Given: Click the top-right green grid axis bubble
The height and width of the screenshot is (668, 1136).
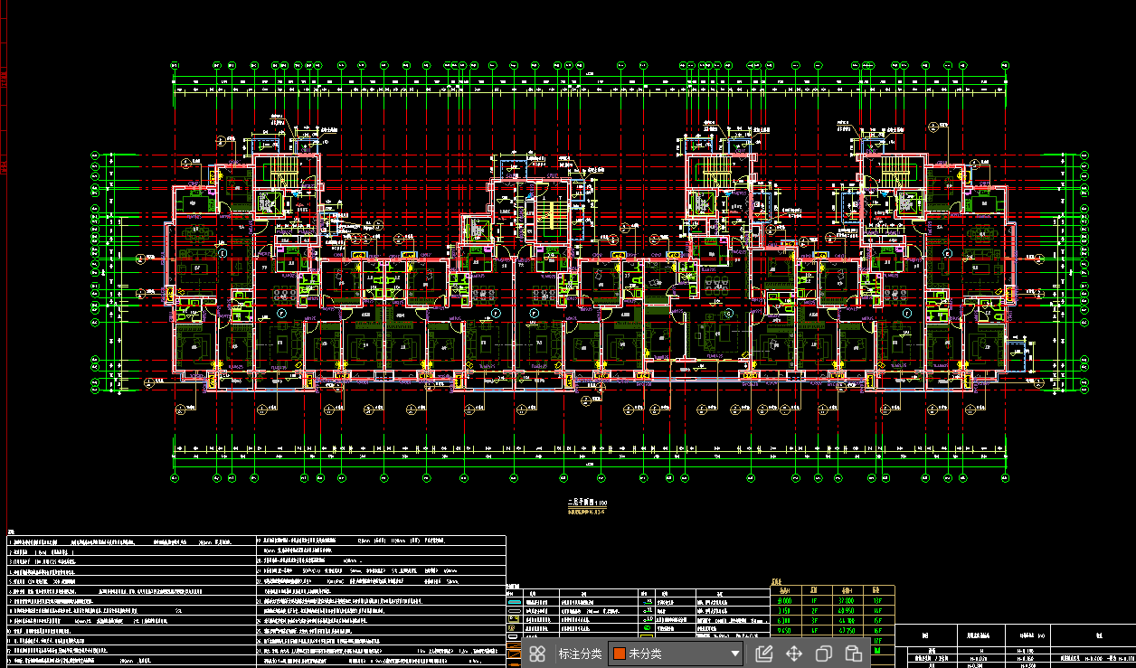Looking at the screenshot, I should (x=1006, y=66).
